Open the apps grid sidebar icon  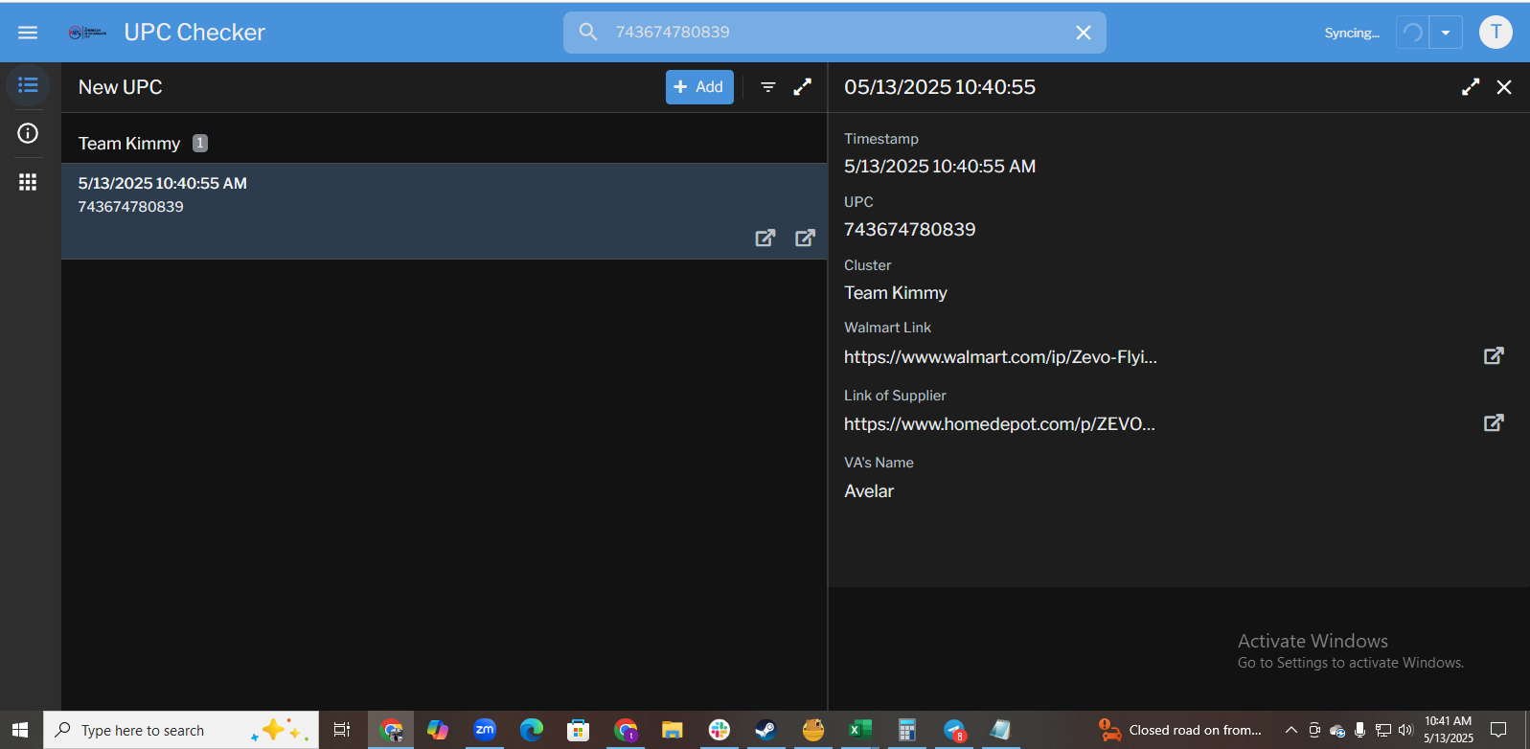click(28, 182)
